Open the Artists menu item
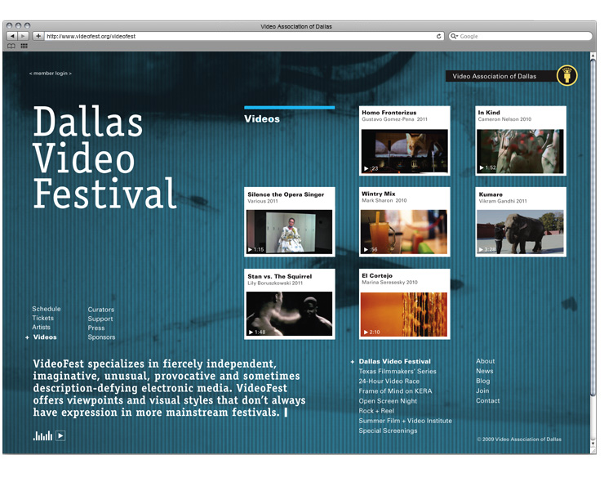This screenshot has width=604, height=482. pos(41,328)
